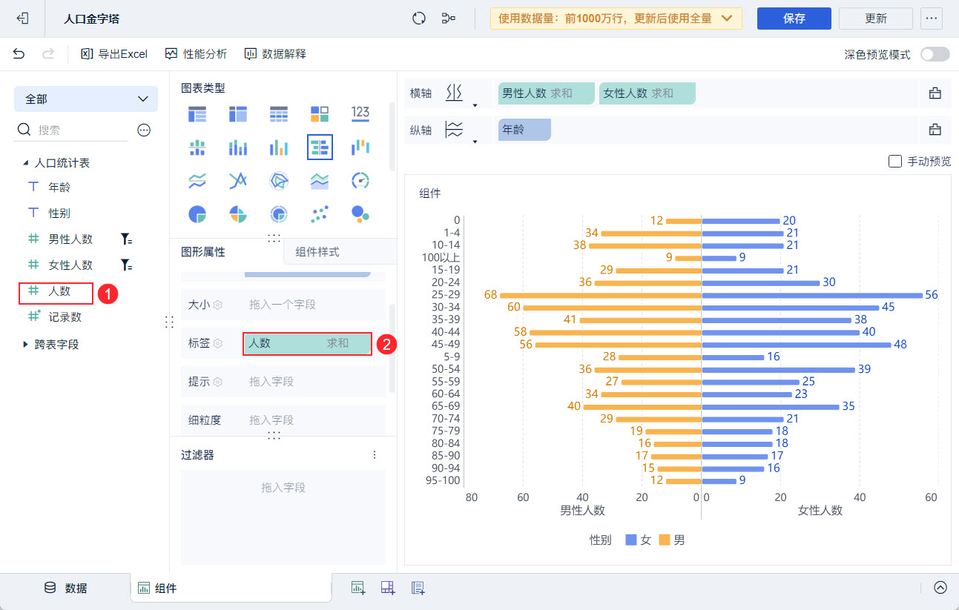
Task: Open 性能分析 in the toolbar
Action: coord(196,53)
